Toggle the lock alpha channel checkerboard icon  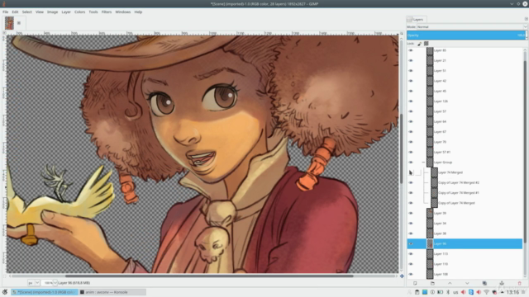click(427, 44)
